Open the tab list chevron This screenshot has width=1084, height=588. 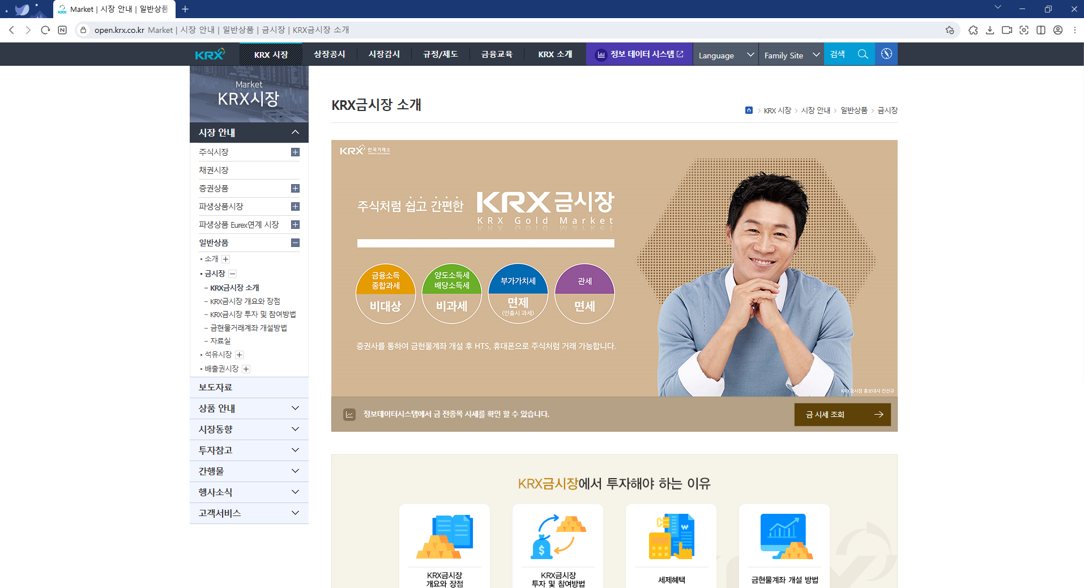pyautogui.click(x=998, y=7)
